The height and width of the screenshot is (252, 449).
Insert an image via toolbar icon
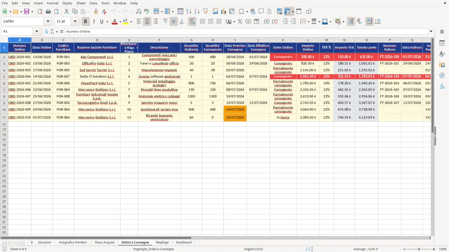[x=216, y=12]
